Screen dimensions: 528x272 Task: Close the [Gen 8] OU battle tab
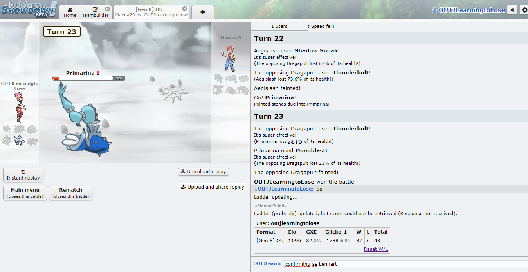[x=185, y=9]
